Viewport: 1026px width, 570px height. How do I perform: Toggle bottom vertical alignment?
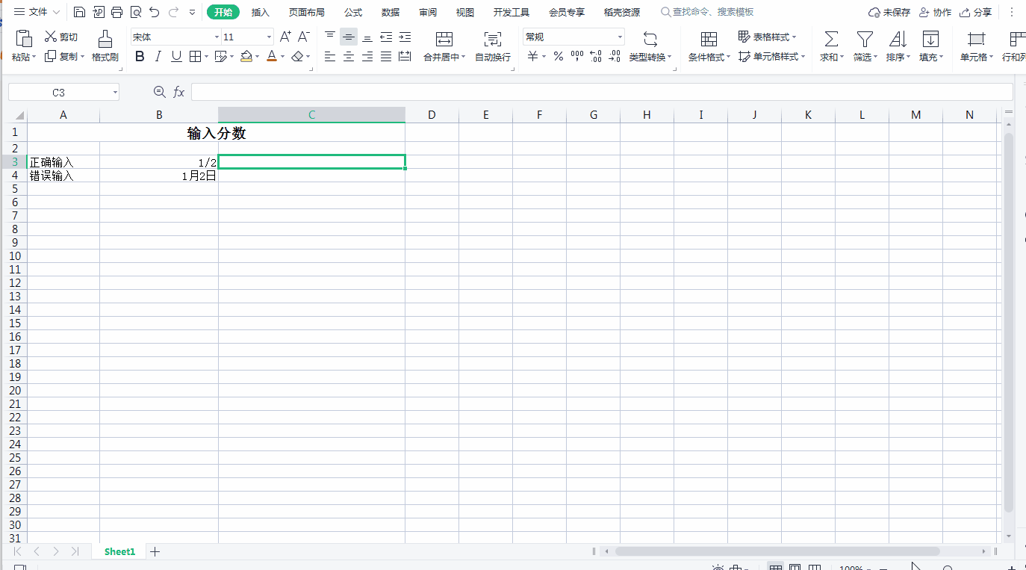pos(367,37)
